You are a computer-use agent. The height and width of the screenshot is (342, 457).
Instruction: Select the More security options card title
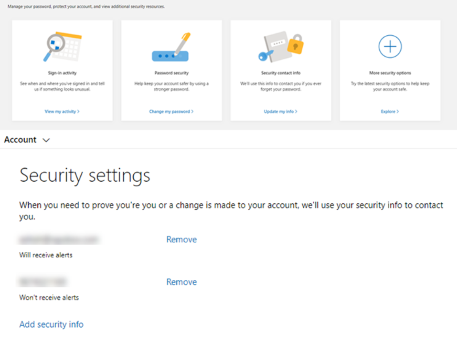(x=390, y=73)
